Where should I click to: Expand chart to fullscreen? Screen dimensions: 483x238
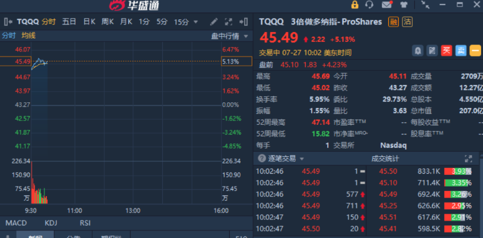(228, 22)
